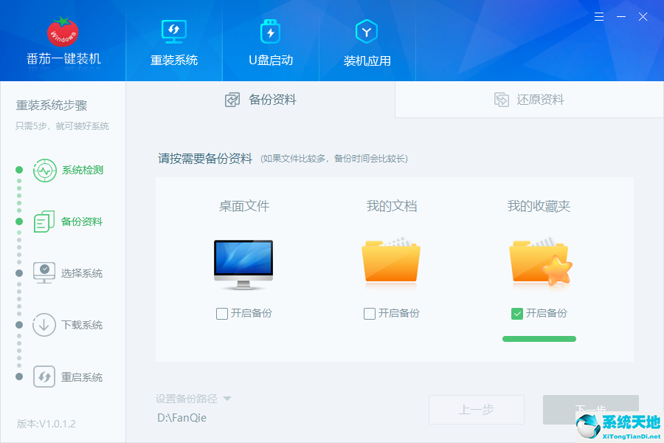The image size is (664, 443).
Task: Disable backup for 我的收藏夹
Action: [516, 313]
